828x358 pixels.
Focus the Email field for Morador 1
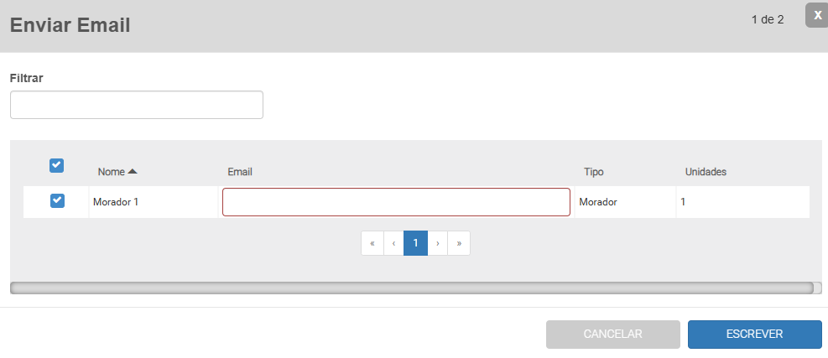pyautogui.click(x=396, y=202)
